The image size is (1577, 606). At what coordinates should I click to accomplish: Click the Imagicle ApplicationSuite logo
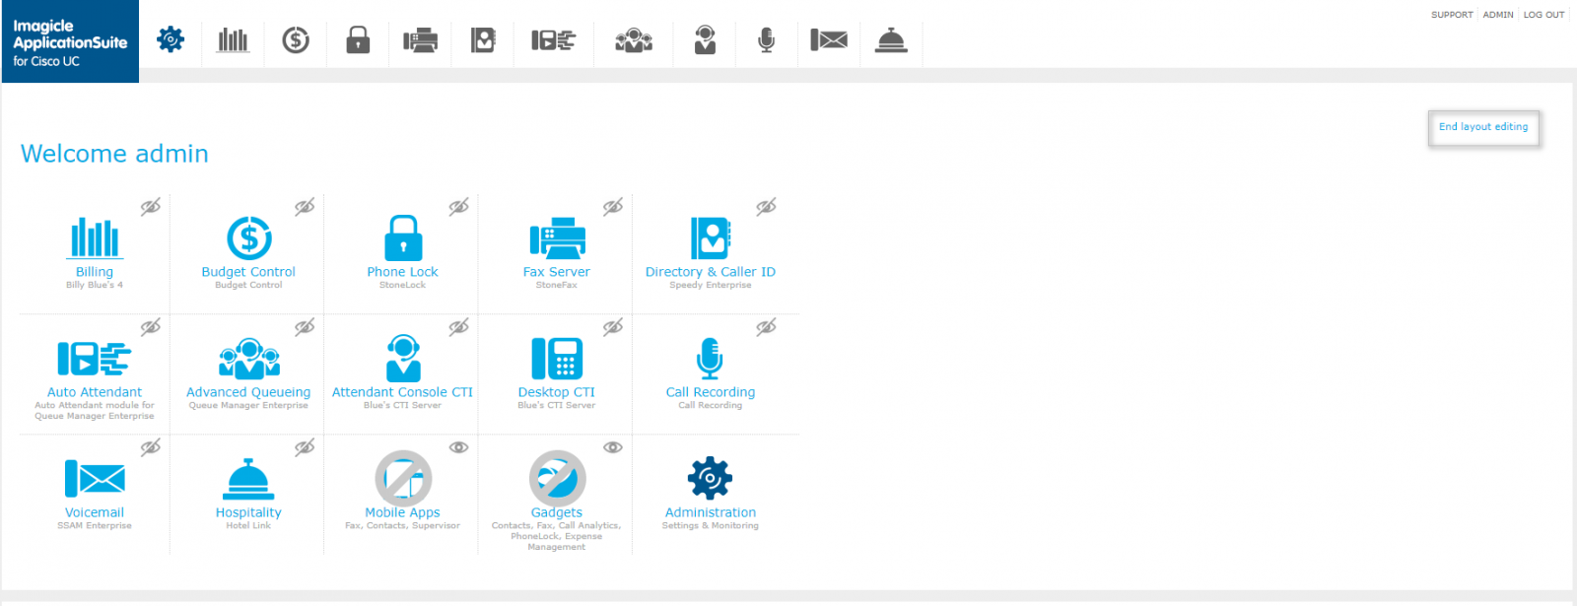(x=70, y=41)
